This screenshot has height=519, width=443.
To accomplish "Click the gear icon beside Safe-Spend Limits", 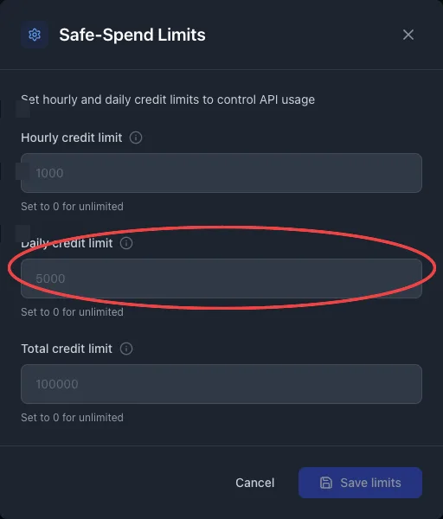I will (x=35, y=35).
